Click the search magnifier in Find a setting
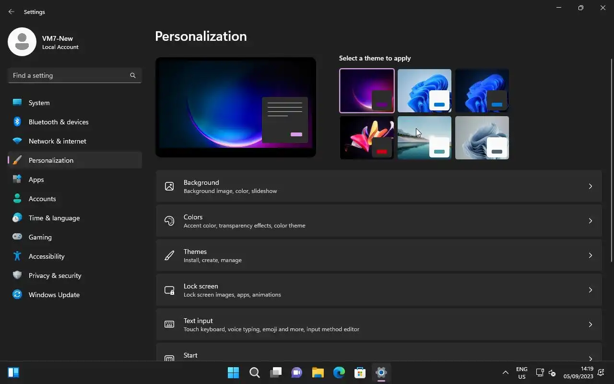The image size is (614, 384). 133,75
